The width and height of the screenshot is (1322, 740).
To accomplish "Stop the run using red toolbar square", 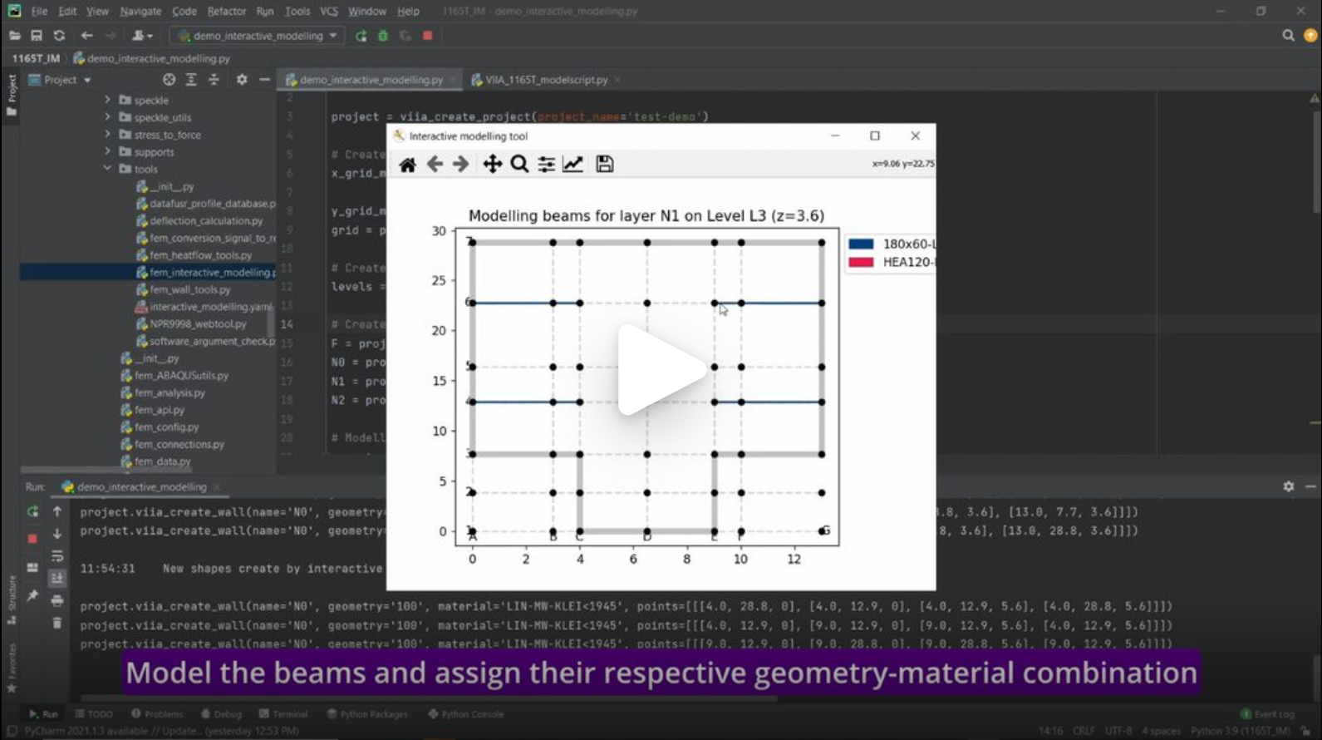I will 428,36.
